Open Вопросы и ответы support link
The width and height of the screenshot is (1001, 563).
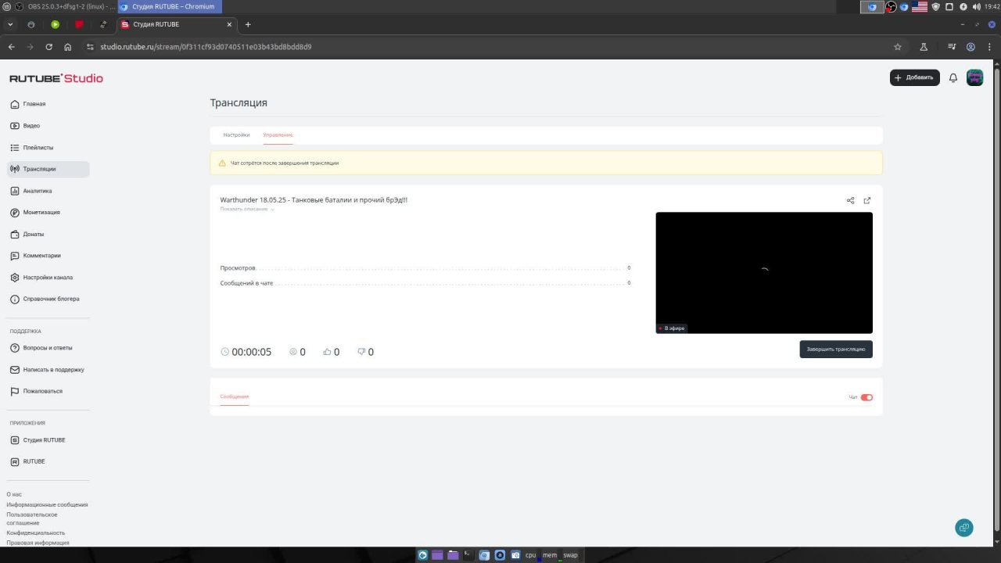[x=41, y=348]
